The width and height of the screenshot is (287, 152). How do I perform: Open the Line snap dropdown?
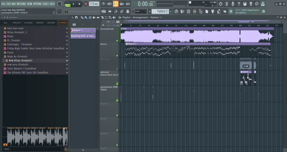click(140, 11)
